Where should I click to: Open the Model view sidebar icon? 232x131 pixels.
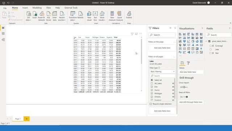[3, 40]
